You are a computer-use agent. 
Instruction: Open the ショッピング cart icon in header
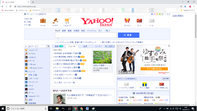click(67, 21)
